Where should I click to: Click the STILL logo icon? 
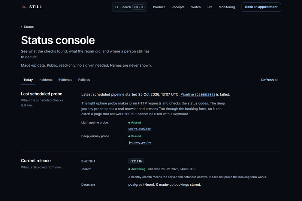pyautogui.click(x=24, y=7)
